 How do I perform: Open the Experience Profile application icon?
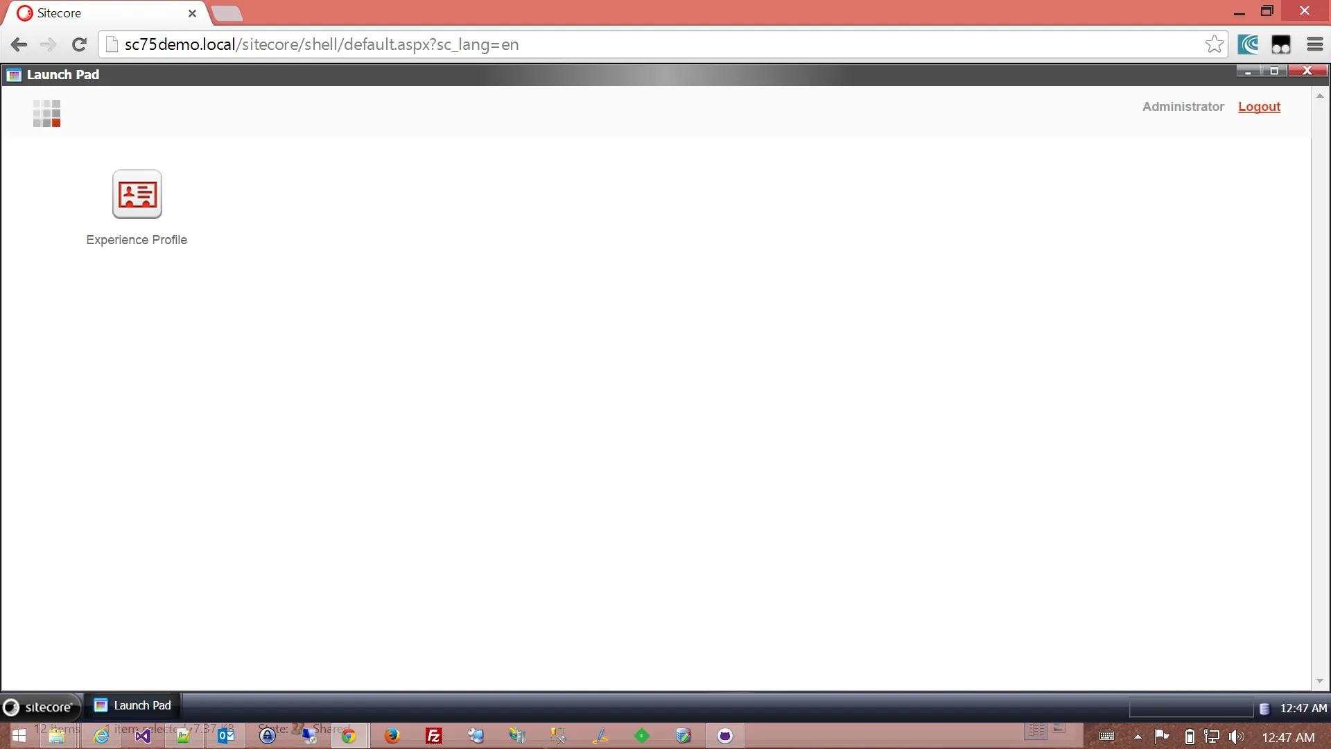137,195
